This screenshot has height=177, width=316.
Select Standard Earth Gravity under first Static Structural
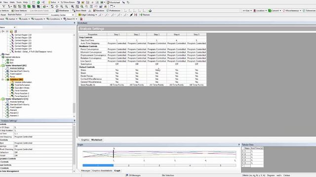coord(20,71)
